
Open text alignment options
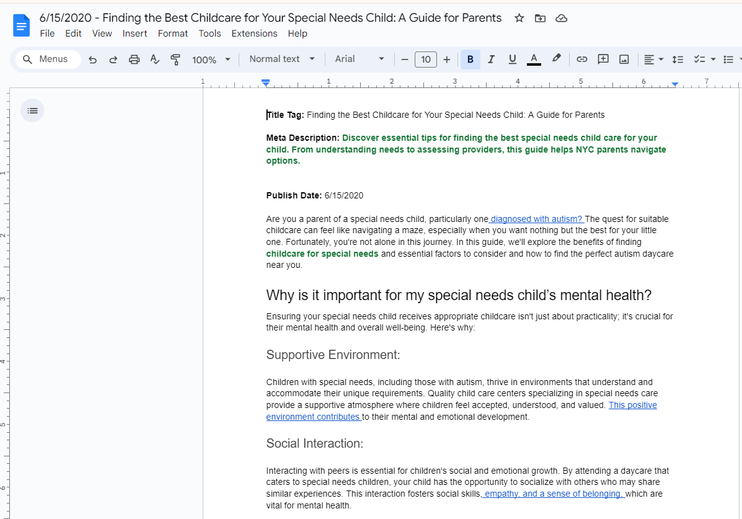(x=653, y=59)
